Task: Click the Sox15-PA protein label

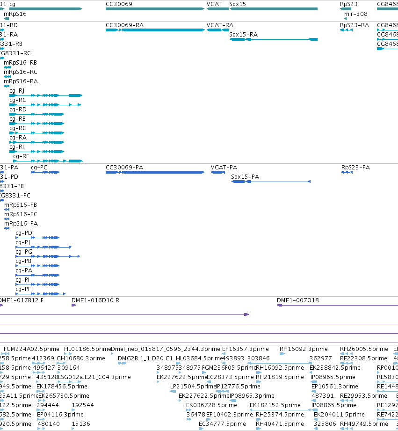Action: coord(245,177)
